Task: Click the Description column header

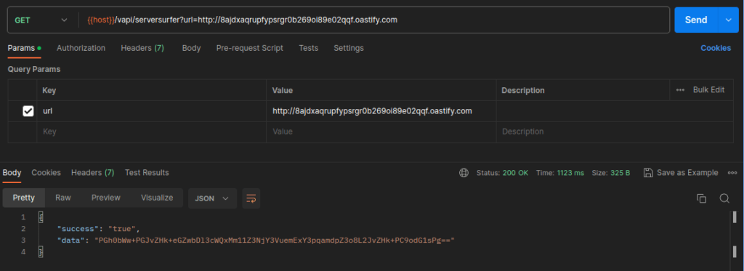Action: [523, 90]
